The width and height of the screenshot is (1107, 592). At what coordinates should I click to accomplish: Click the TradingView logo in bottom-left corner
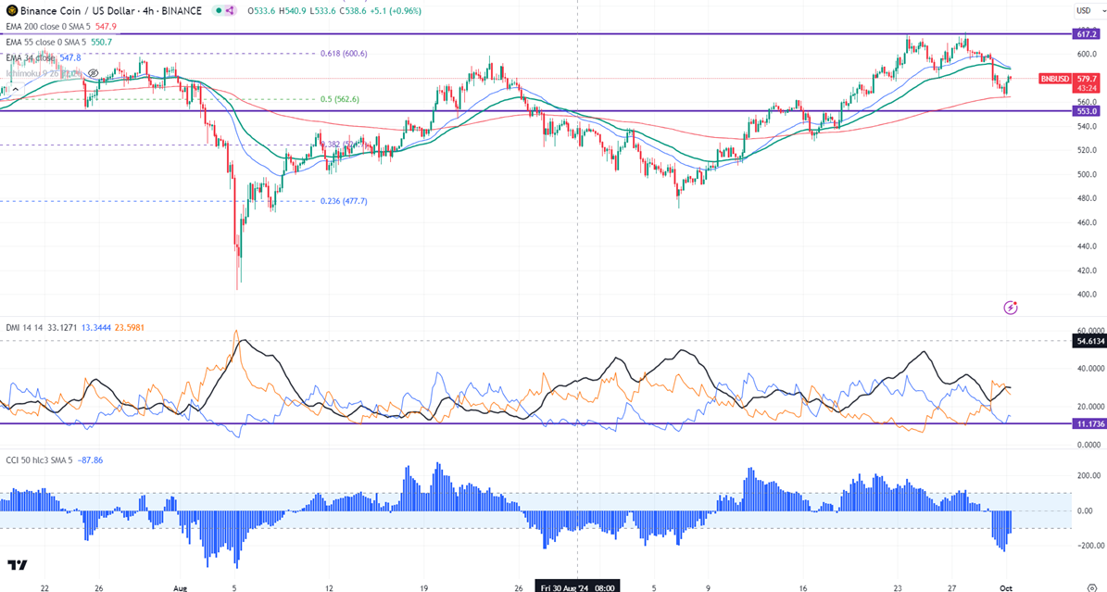pyautogui.click(x=17, y=565)
